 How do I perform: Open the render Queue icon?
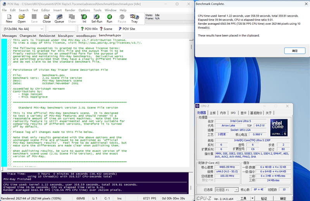tap(59, 18)
